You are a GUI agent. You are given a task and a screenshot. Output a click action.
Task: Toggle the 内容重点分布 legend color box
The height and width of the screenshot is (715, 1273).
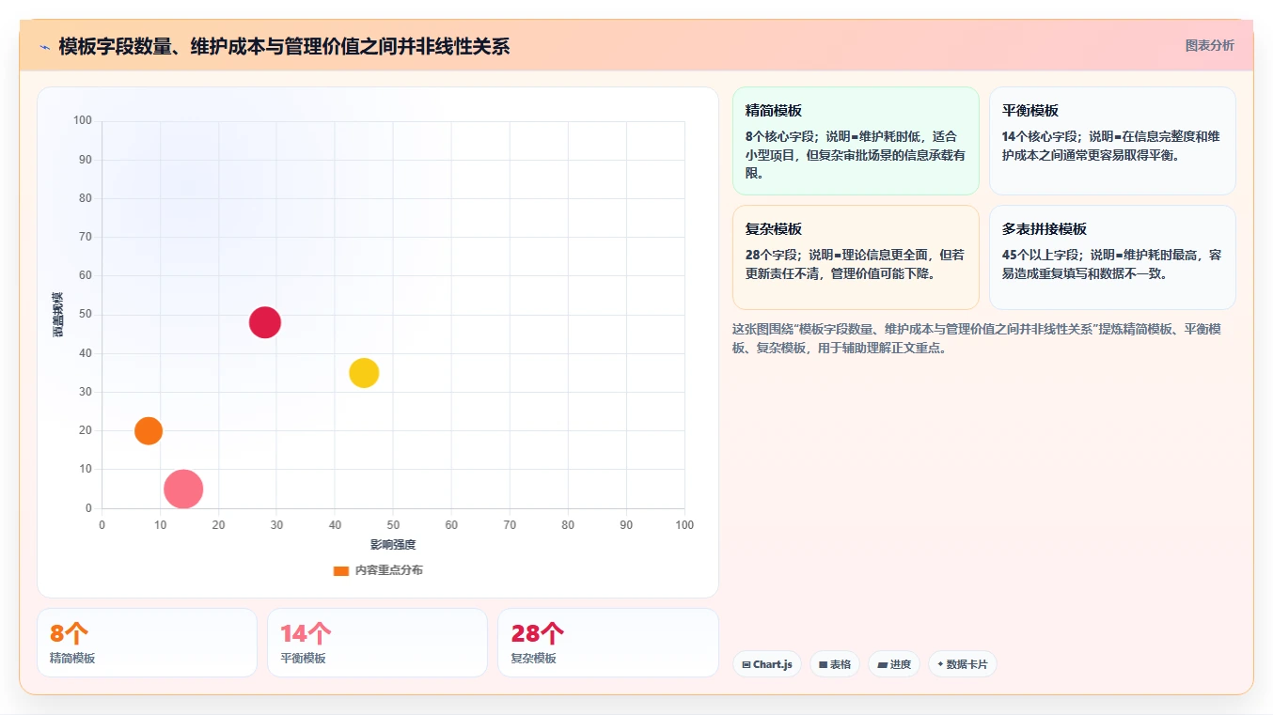341,570
